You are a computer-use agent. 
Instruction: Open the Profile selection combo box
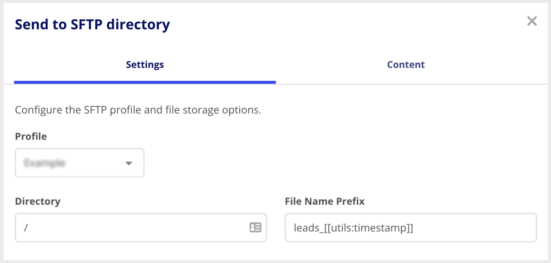[x=79, y=163]
